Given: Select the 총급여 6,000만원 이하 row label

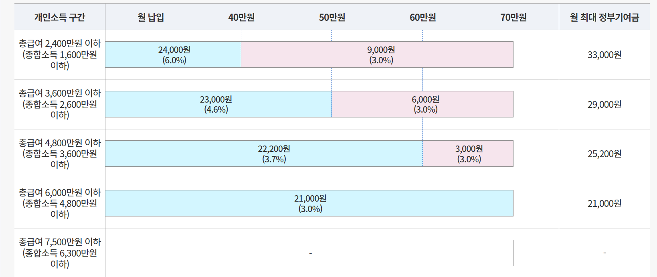Looking at the screenshot, I should pos(60,203).
